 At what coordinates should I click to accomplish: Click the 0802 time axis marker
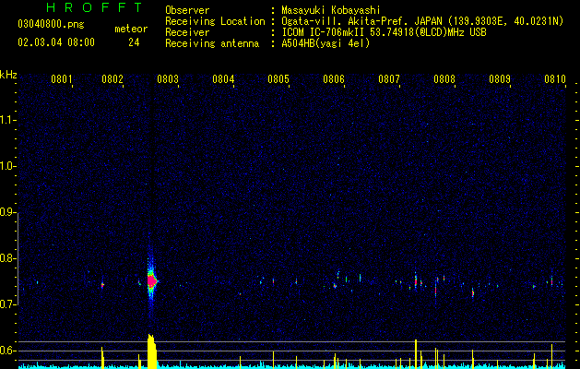point(112,79)
